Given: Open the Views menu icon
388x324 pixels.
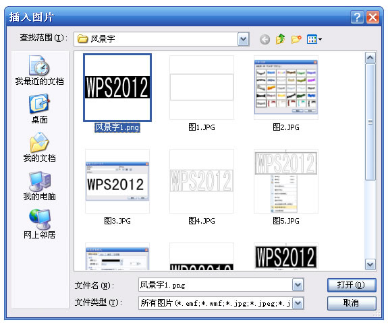Looking at the screenshot, I should point(314,39).
